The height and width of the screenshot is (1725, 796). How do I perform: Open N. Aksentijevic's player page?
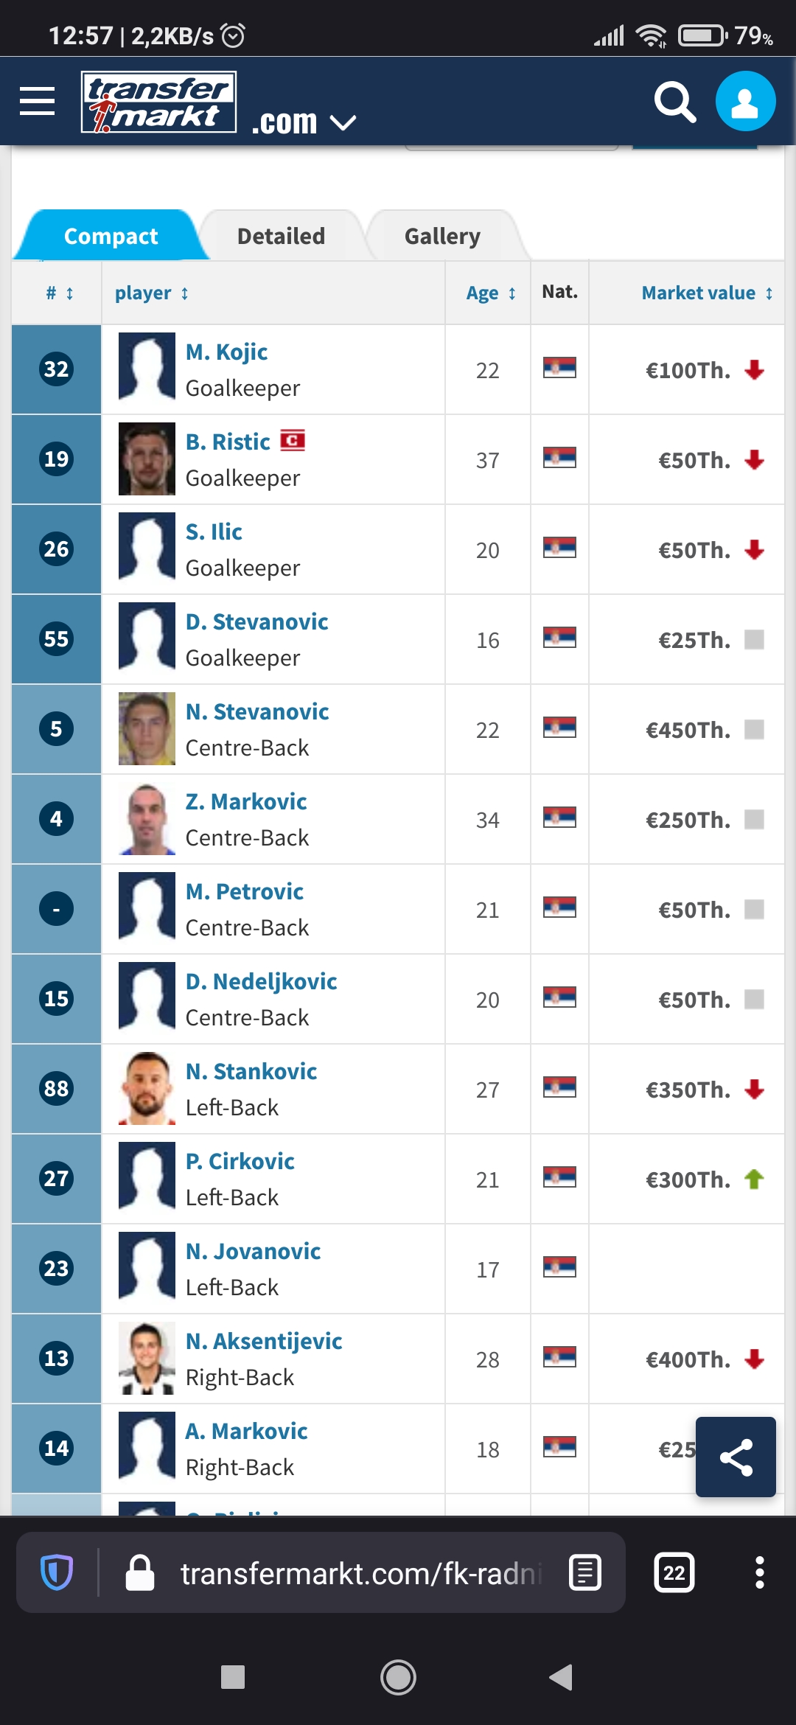(x=264, y=1342)
